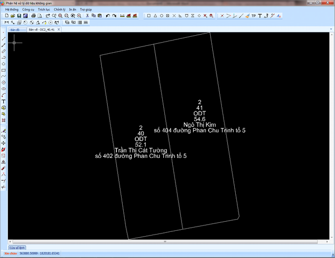This screenshot has height=258, width=335.
Task: Switch to the Bản đồ tab
Action: [x=14, y=30]
